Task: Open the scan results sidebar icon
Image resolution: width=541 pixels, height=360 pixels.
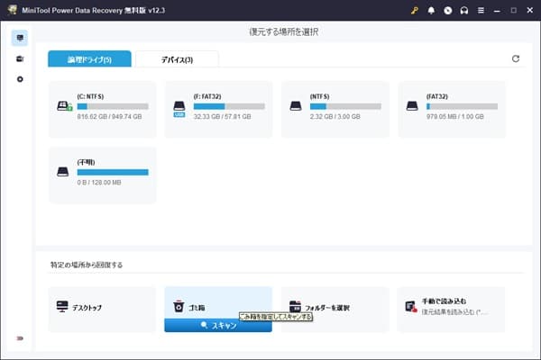Action: click(20, 58)
